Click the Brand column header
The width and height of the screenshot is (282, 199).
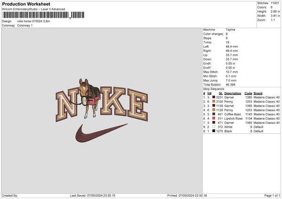[258, 93]
